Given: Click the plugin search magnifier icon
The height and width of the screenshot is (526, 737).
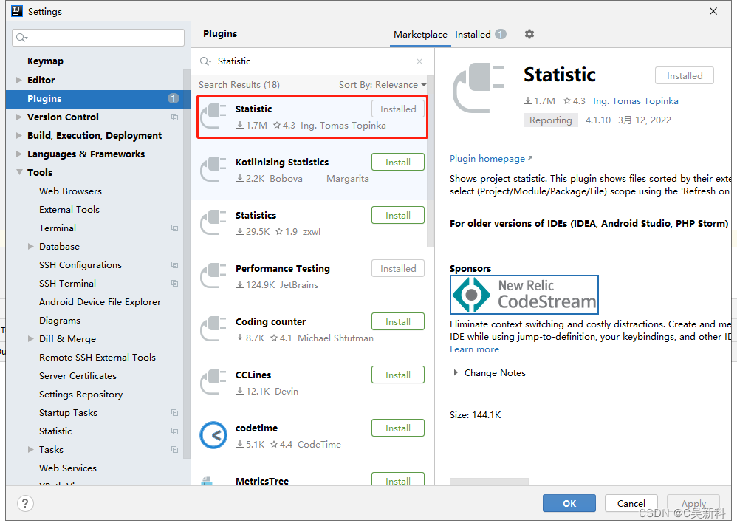Looking at the screenshot, I should pos(206,61).
